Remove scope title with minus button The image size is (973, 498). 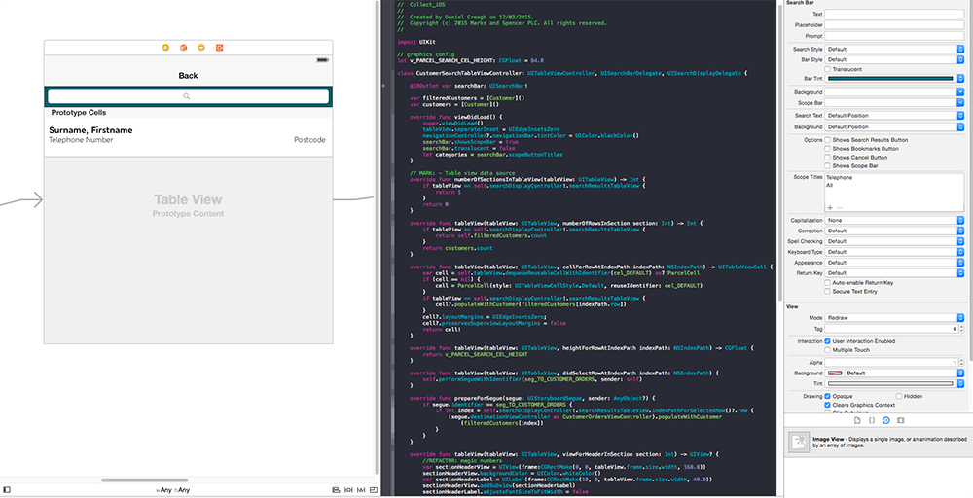pyautogui.click(x=840, y=208)
